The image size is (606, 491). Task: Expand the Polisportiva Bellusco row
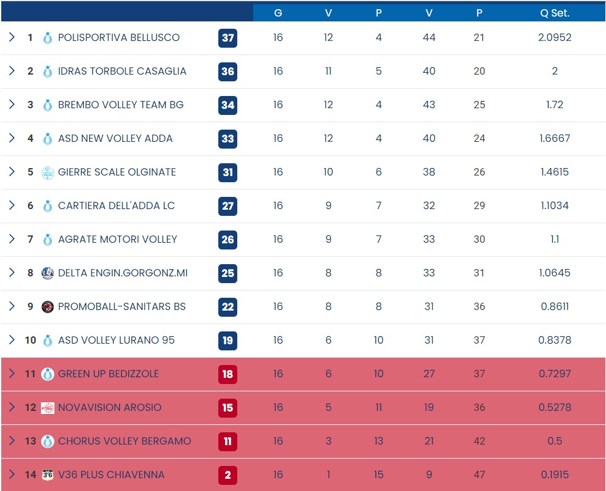click(12, 37)
